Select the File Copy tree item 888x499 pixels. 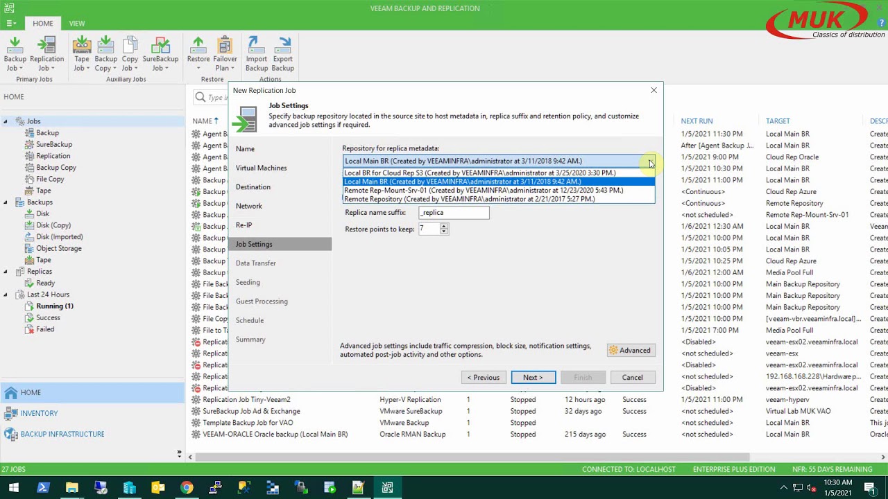(x=50, y=179)
